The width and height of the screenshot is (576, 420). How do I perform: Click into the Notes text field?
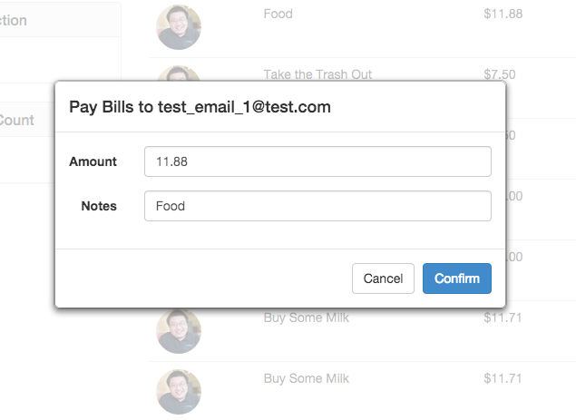[x=317, y=206]
